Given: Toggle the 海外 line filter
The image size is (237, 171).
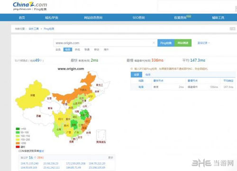Looking at the screenshot, I should point(106,50).
